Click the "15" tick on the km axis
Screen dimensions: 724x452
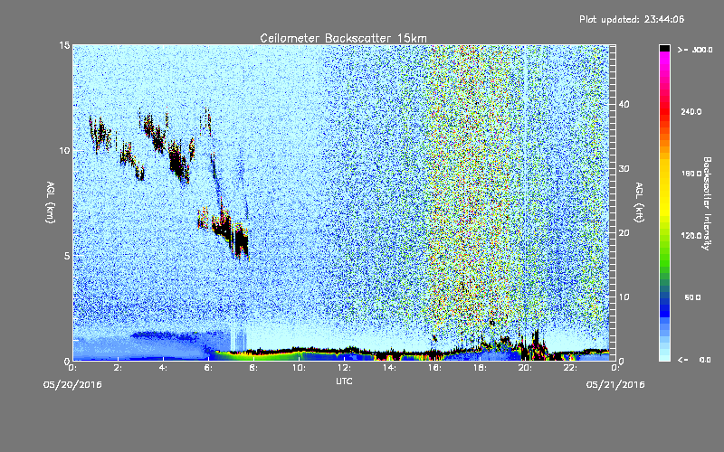pos(64,45)
